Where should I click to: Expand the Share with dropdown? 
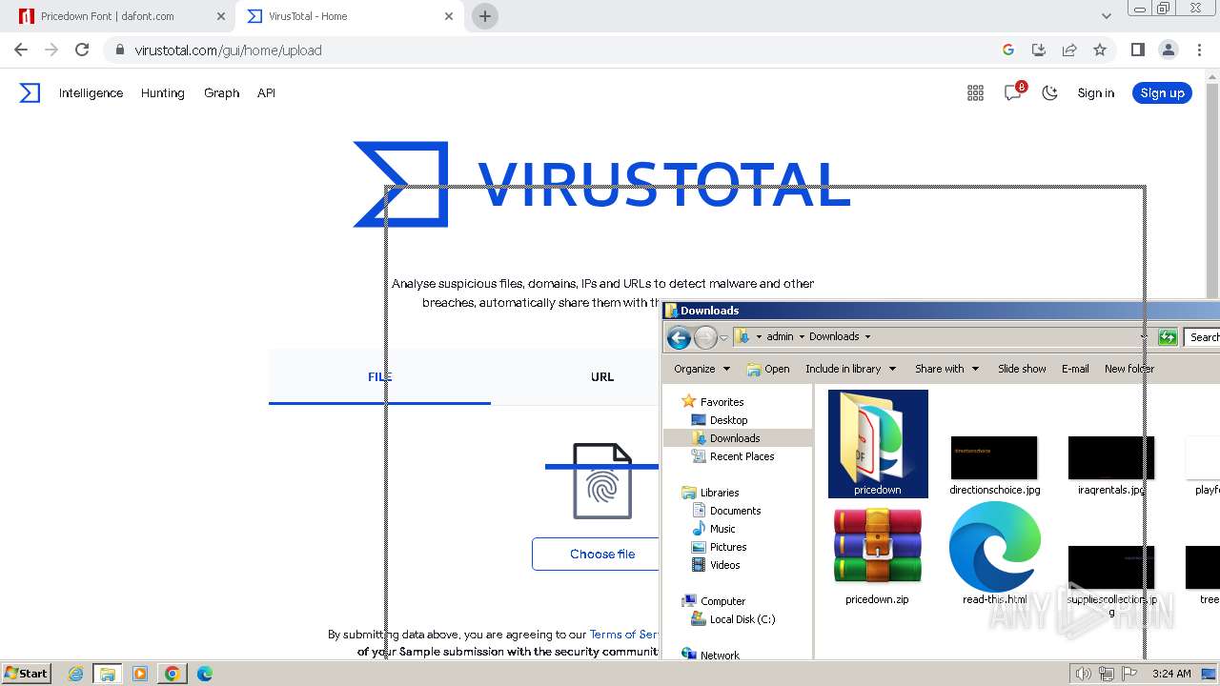(x=946, y=369)
